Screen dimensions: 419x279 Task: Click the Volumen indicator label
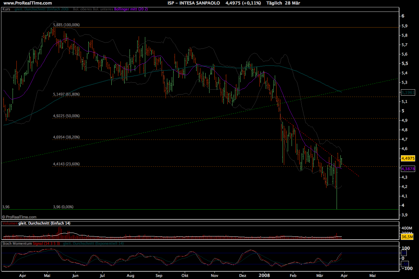(x=9, y=223)
